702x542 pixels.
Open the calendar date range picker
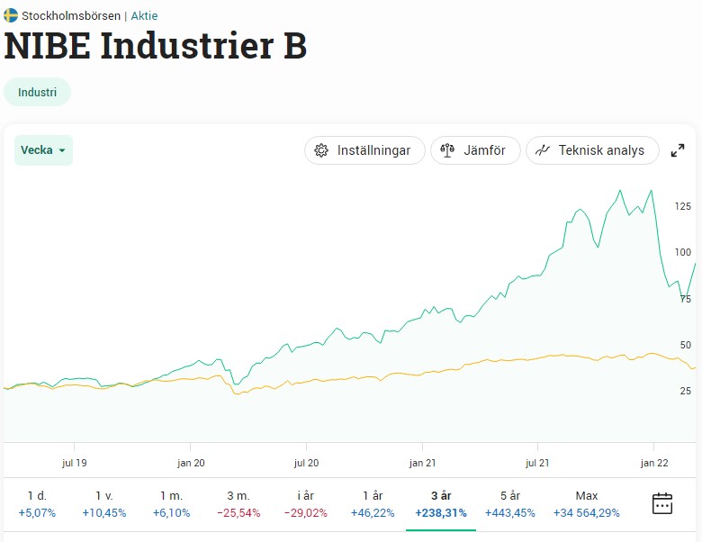pyautogui.click(x=662, y=503)
